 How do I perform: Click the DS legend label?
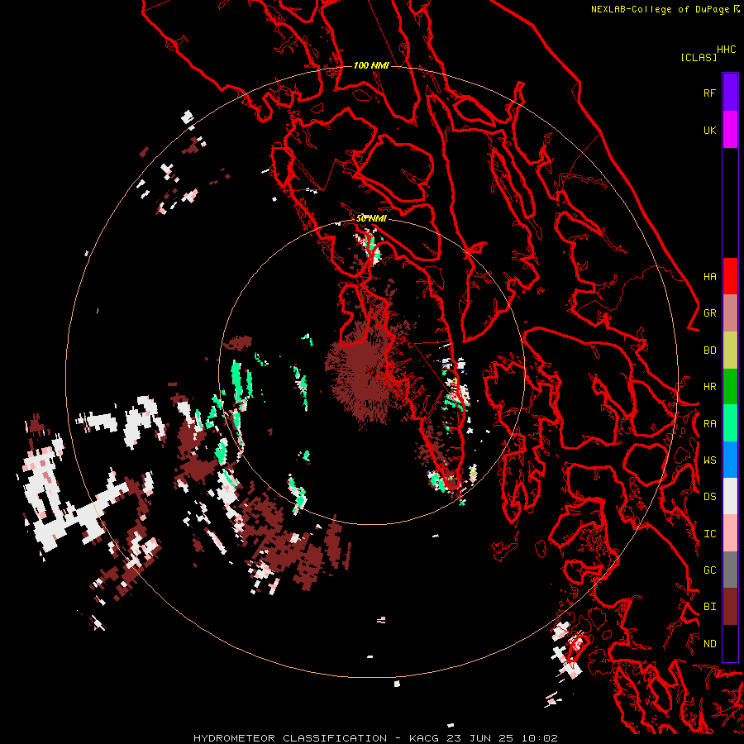(x=709, y=497)
